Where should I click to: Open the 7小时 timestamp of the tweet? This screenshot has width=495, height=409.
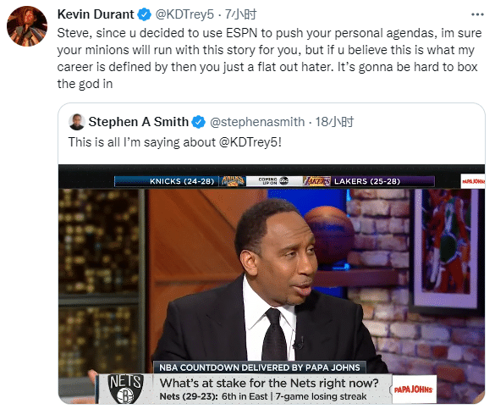point(240,14)
